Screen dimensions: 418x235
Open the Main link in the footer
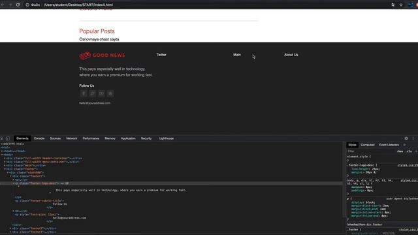pos(237,55)
